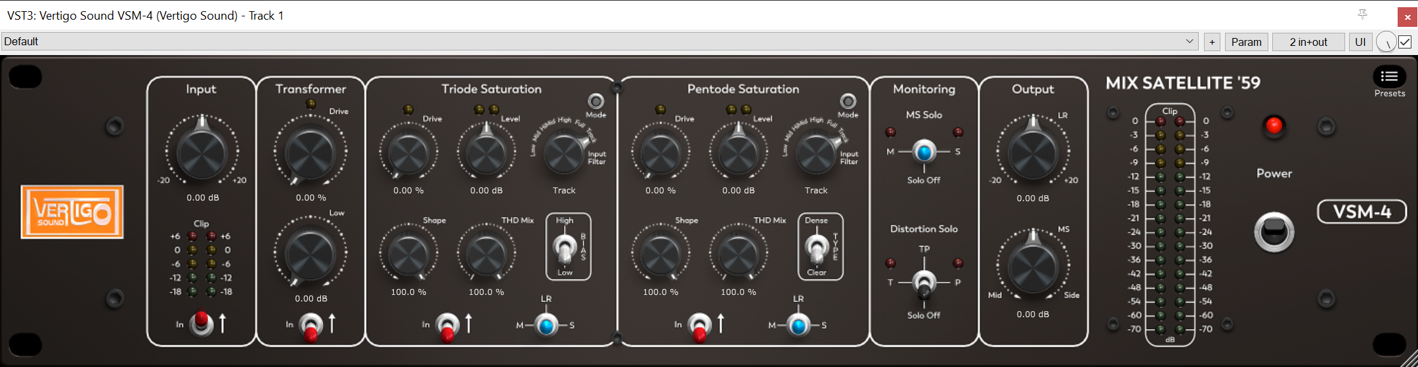Click the Pentode Track filter label
Screen dimensions: 1418x367
pyautogui.click(x=816, y=190)
